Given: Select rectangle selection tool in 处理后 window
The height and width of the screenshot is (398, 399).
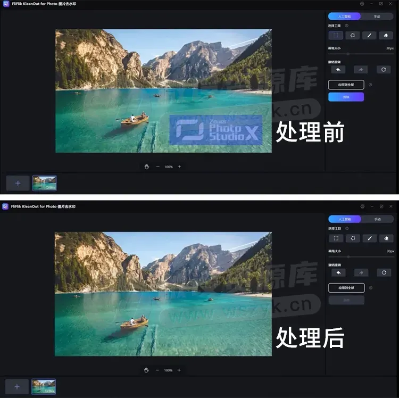Looking at the screenshot, I should coord(336,238).
